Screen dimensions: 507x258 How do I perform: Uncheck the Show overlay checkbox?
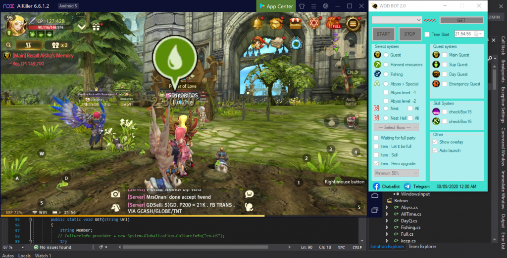(x=435, y=142)
